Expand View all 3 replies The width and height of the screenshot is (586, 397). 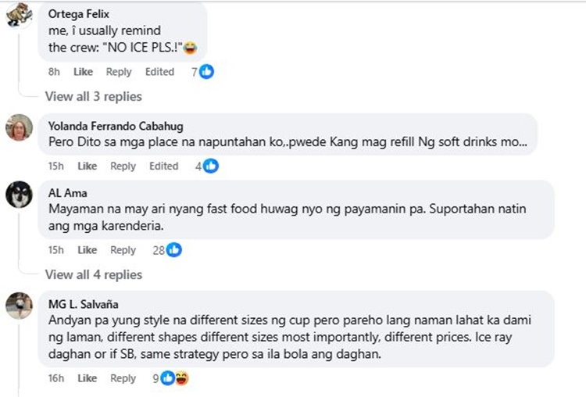(x=93, y=97)
